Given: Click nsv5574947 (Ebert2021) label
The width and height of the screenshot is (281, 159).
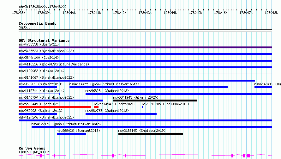Looking at the screenshot, I should pyautogui.click(x=115, y=104).
